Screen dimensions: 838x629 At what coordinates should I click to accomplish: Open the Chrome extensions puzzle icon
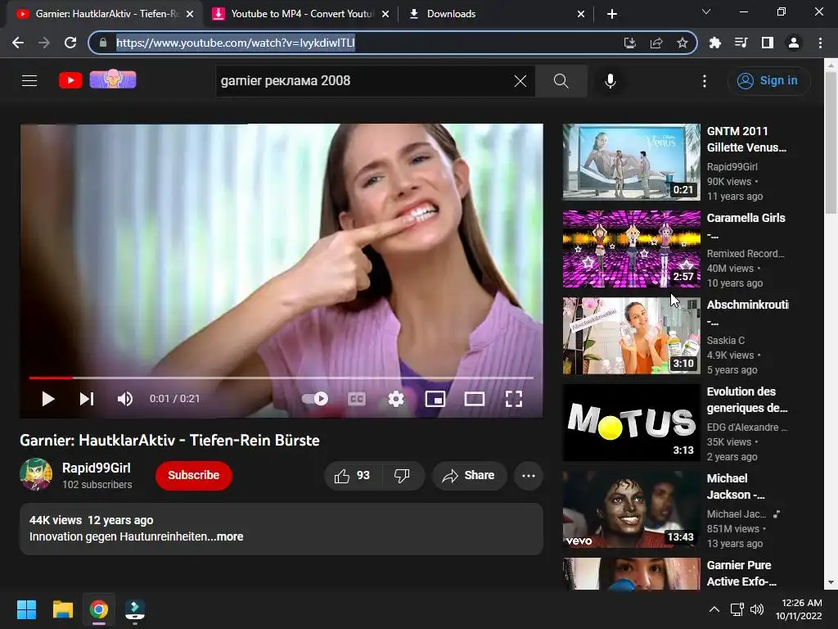(x=715, y=43)
